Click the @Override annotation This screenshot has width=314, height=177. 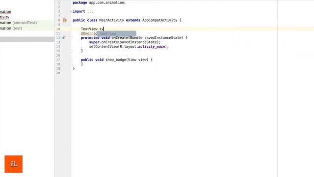pos(89,33)
